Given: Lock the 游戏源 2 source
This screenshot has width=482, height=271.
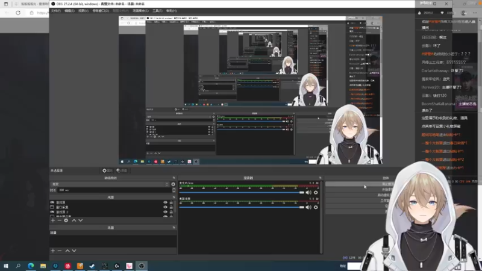Looking at the screenshot, I should 171,212.
